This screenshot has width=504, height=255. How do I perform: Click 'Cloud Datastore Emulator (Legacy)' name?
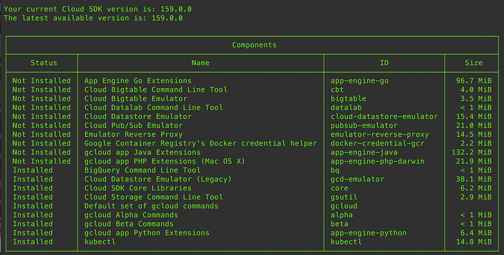coord(158,179)
